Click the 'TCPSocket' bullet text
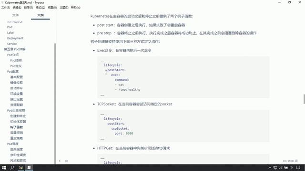The height and width of the screenshot is (171, 305). (134, 104)
